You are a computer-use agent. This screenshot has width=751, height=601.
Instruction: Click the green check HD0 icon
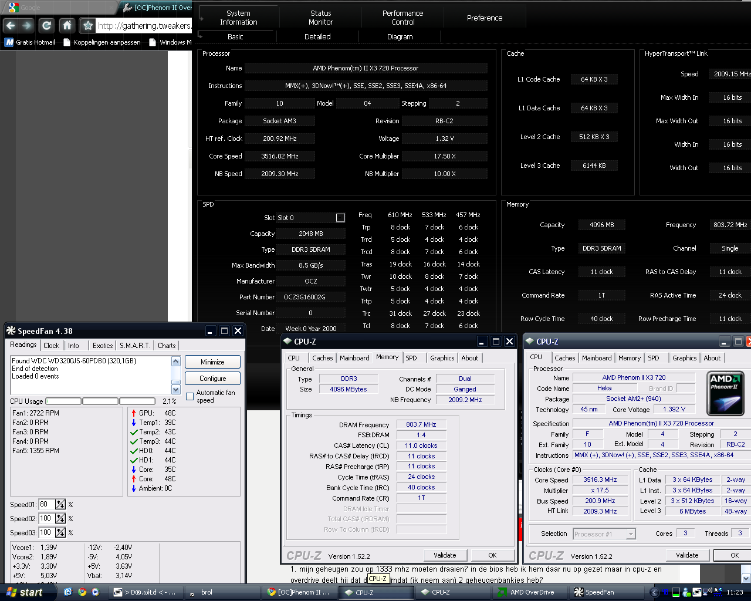coord(134,451)
